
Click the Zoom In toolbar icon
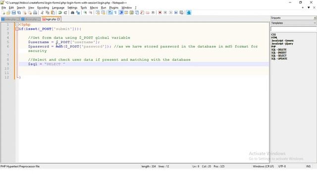pyautogui.click(x=85, y=12)
